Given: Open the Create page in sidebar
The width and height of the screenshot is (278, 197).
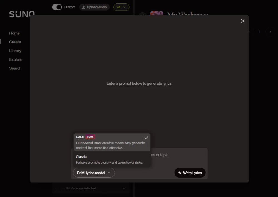Looking at the screenshot, I should click(x=15, y=42).
